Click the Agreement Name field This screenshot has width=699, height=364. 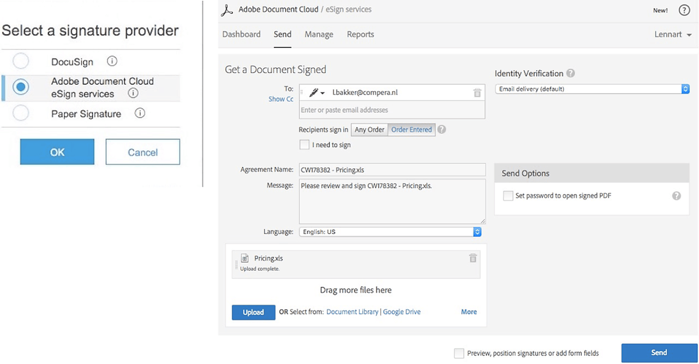pyautogui.click(x=392, y=170)
